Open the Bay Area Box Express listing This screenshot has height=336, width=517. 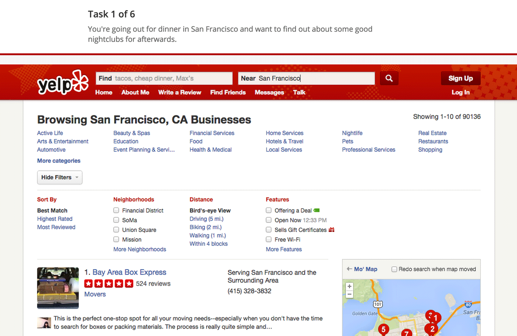129,272
